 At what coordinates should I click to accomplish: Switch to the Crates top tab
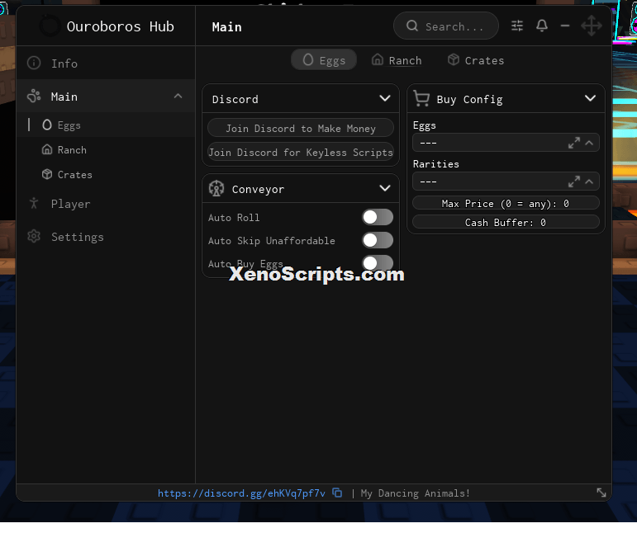tap(476, 60)
